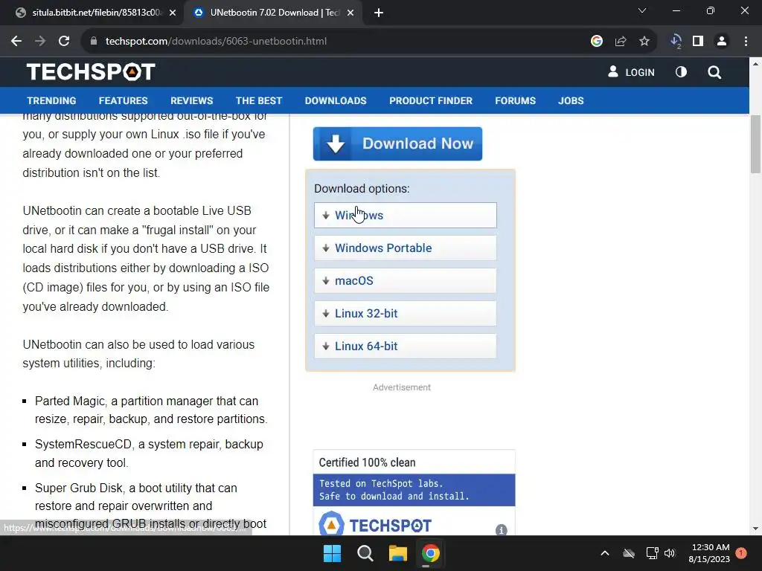
Task: View site information via the lock icon
Action: click(94, 42)
